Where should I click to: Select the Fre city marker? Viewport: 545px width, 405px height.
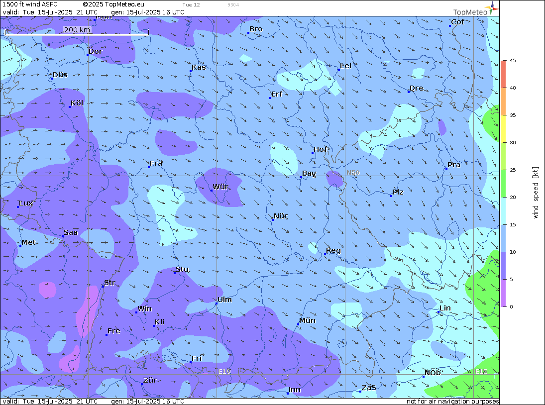107,335
